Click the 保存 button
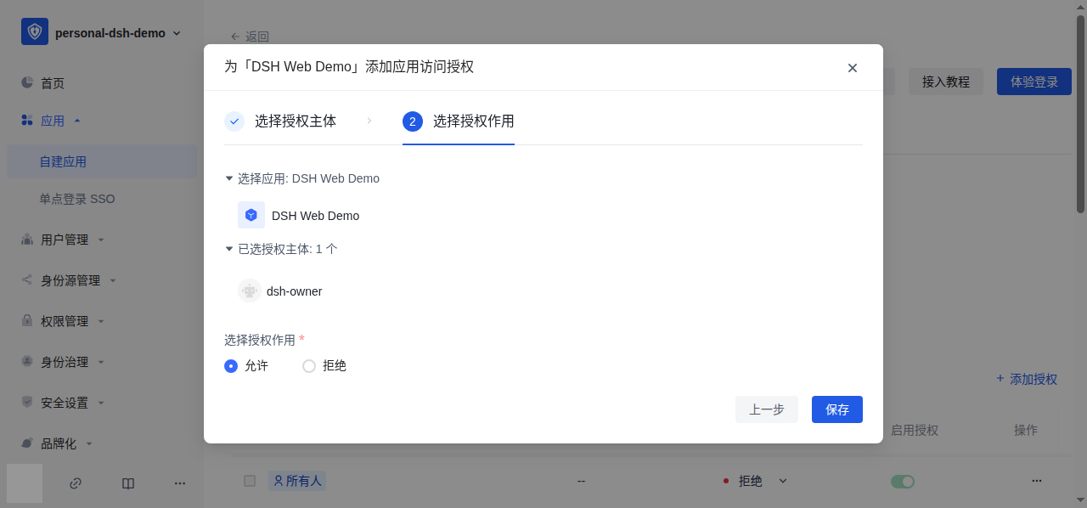The height and width of the screenshot is (508, 1087). point(837,409)
